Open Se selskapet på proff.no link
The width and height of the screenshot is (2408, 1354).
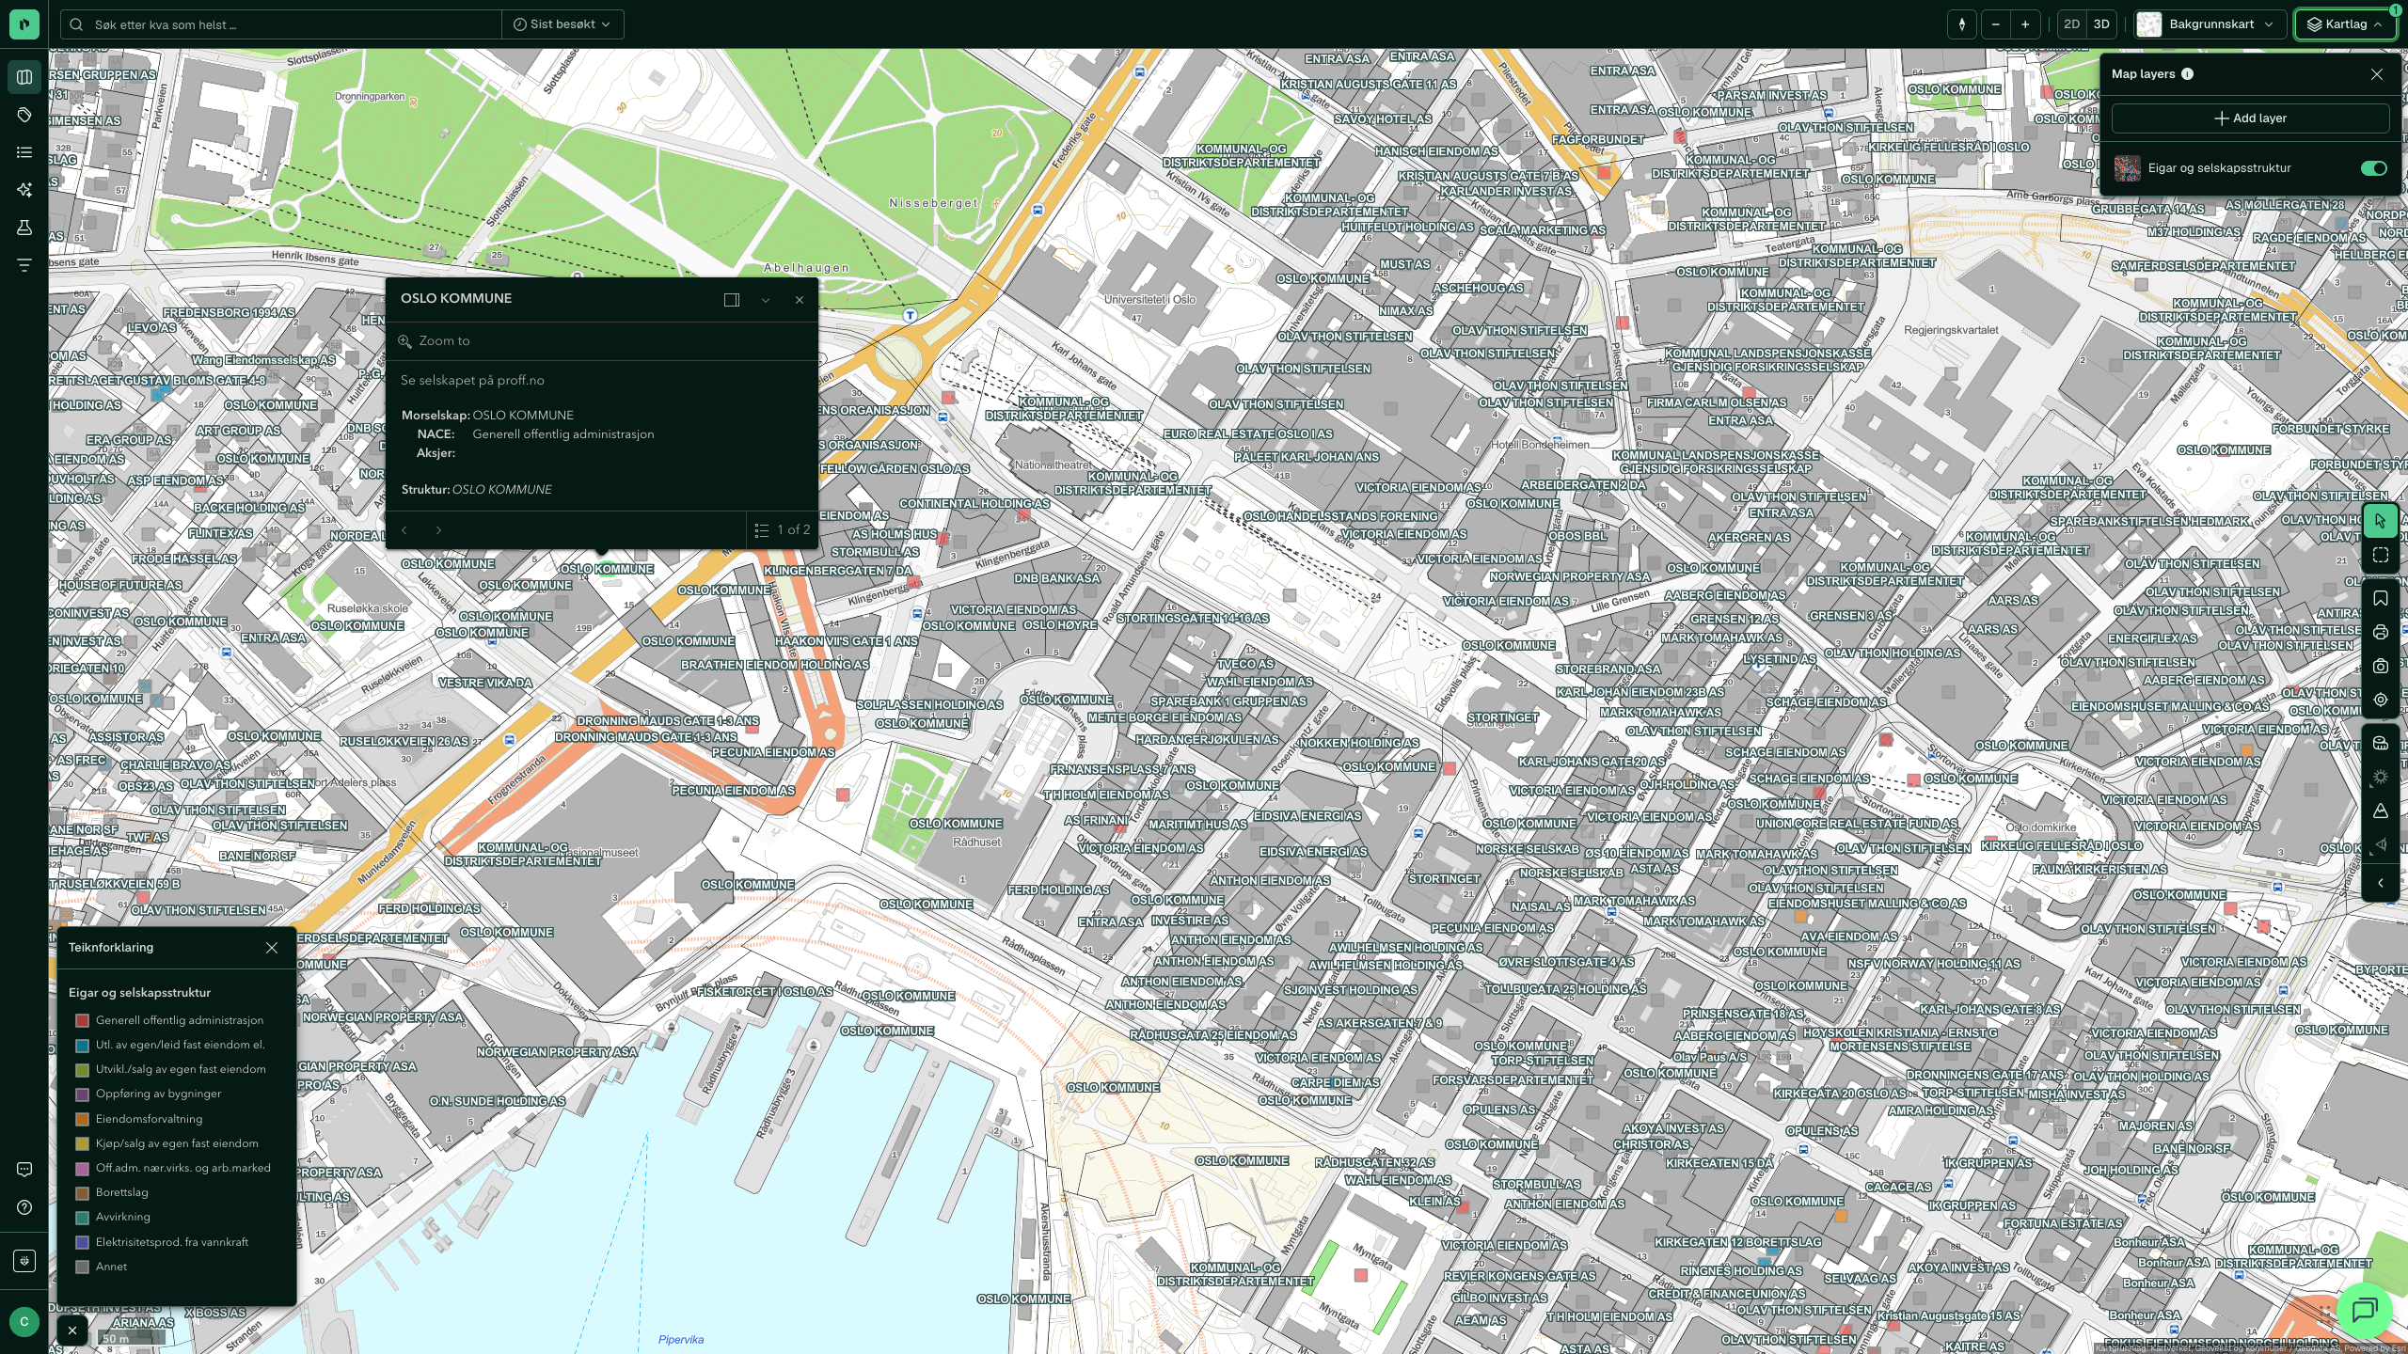pyautogui.click(x=472, y=381)
